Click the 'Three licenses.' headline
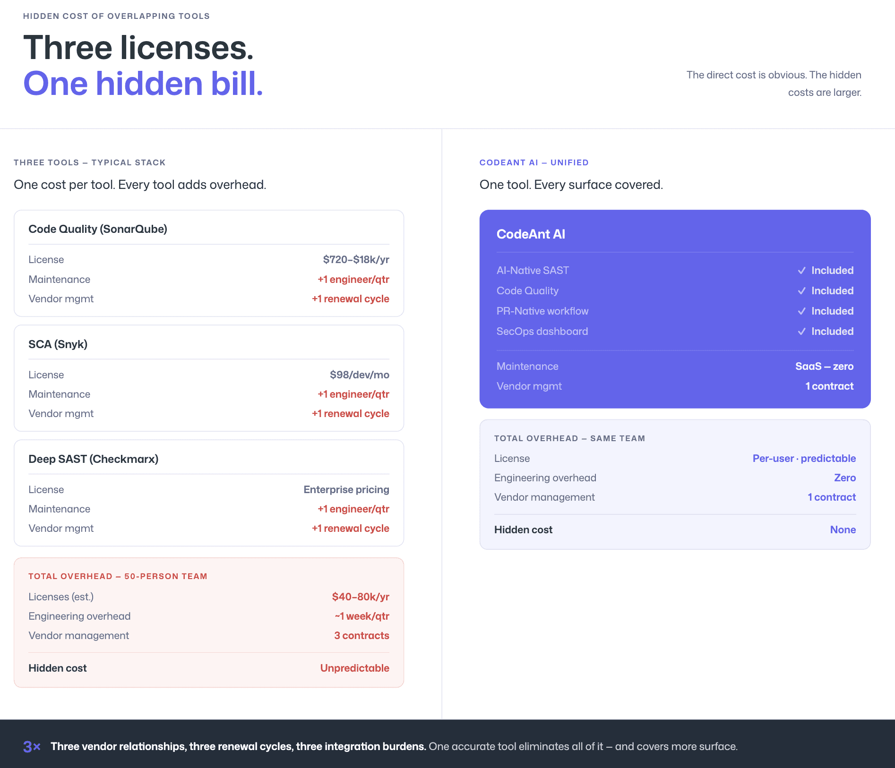The width and height of the screenshot is (895, 768). click(138, 48)
